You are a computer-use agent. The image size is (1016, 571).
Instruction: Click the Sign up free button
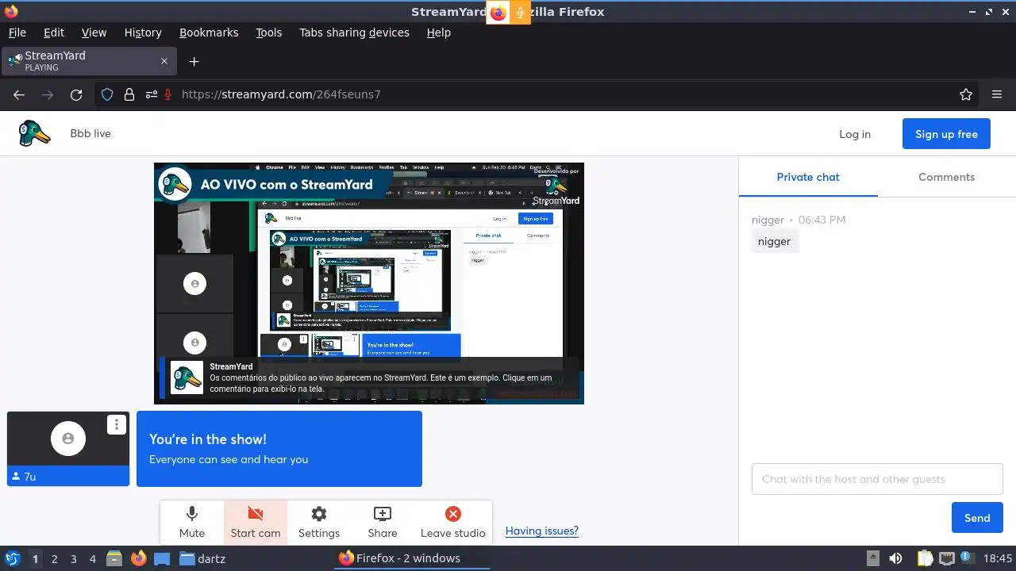tap(946, 134)
